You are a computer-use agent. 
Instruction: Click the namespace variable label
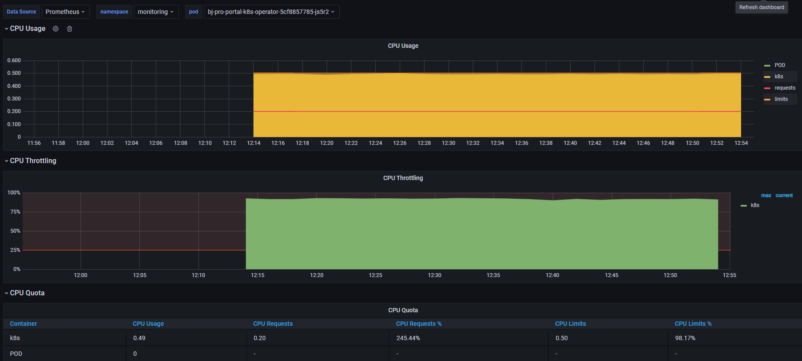114,12
